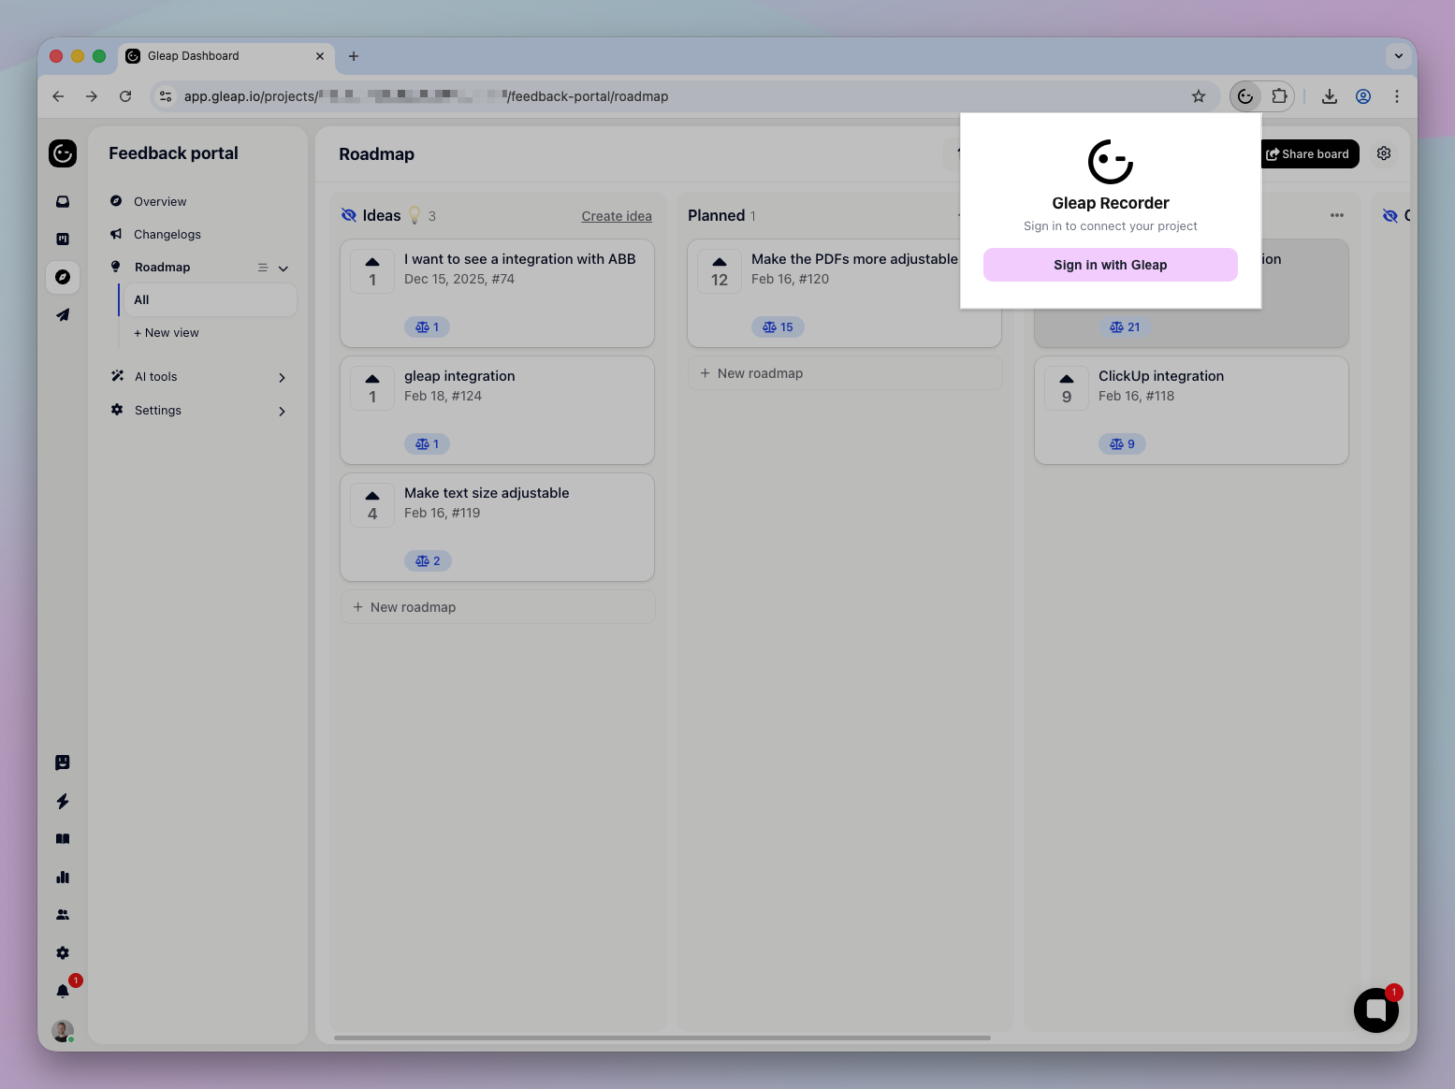Open the browser profile icon
Viewport: 1455px width, 1089px height.
tap(1363, 96)
